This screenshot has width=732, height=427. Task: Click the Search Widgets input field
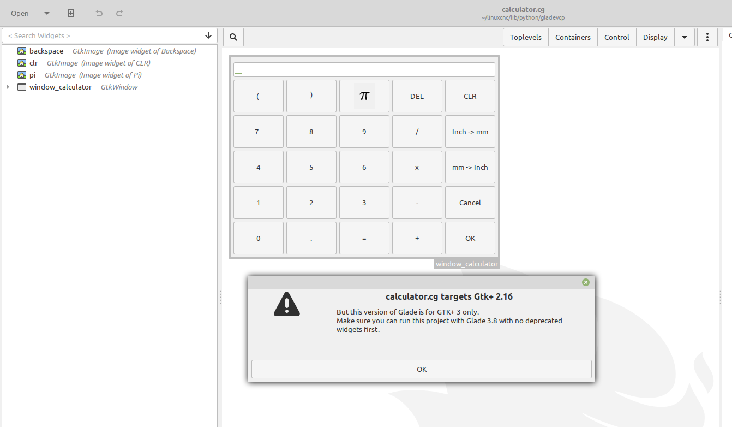[104, 35]
